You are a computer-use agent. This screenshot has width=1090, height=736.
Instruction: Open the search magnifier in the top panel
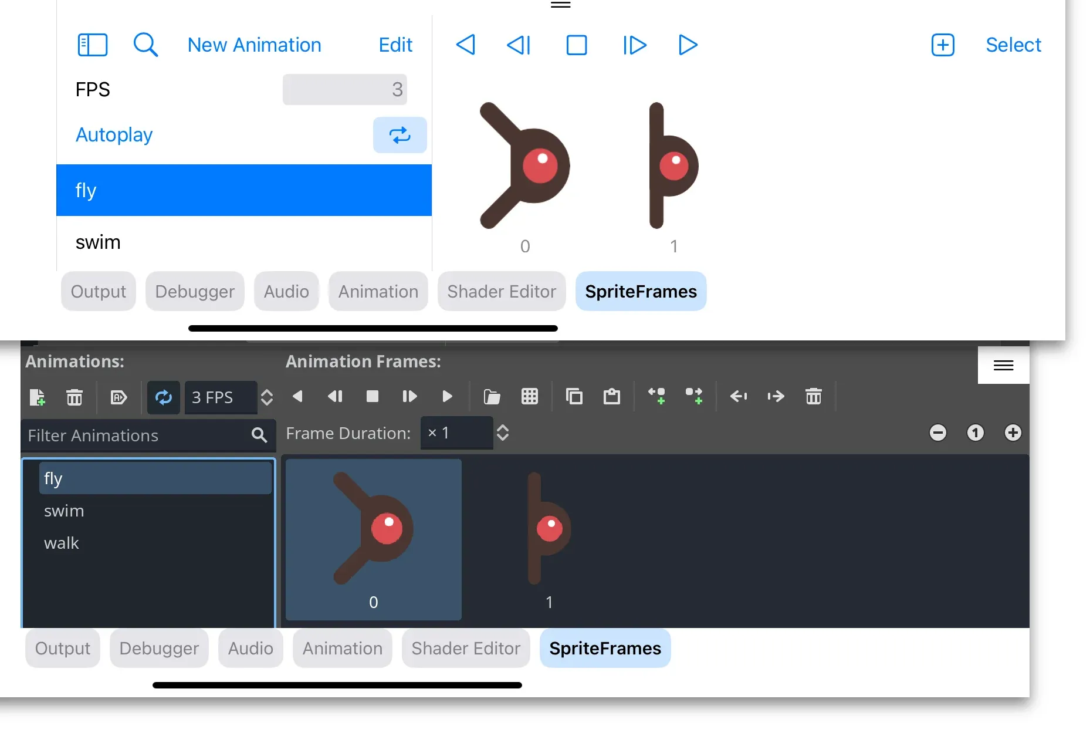145,45
